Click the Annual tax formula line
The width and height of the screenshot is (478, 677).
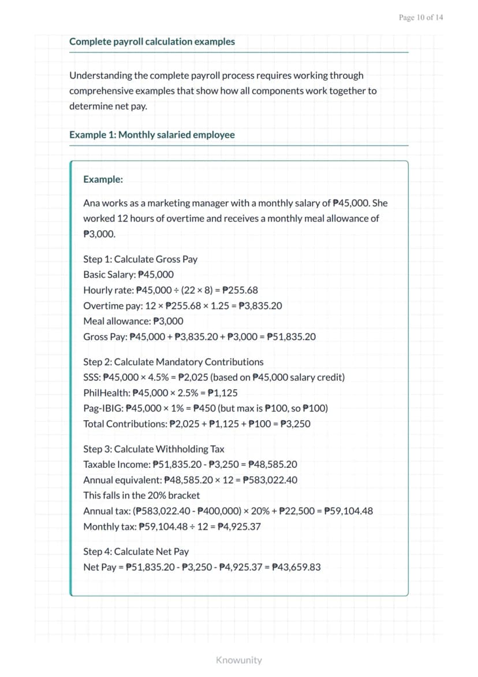click(228, 511)
